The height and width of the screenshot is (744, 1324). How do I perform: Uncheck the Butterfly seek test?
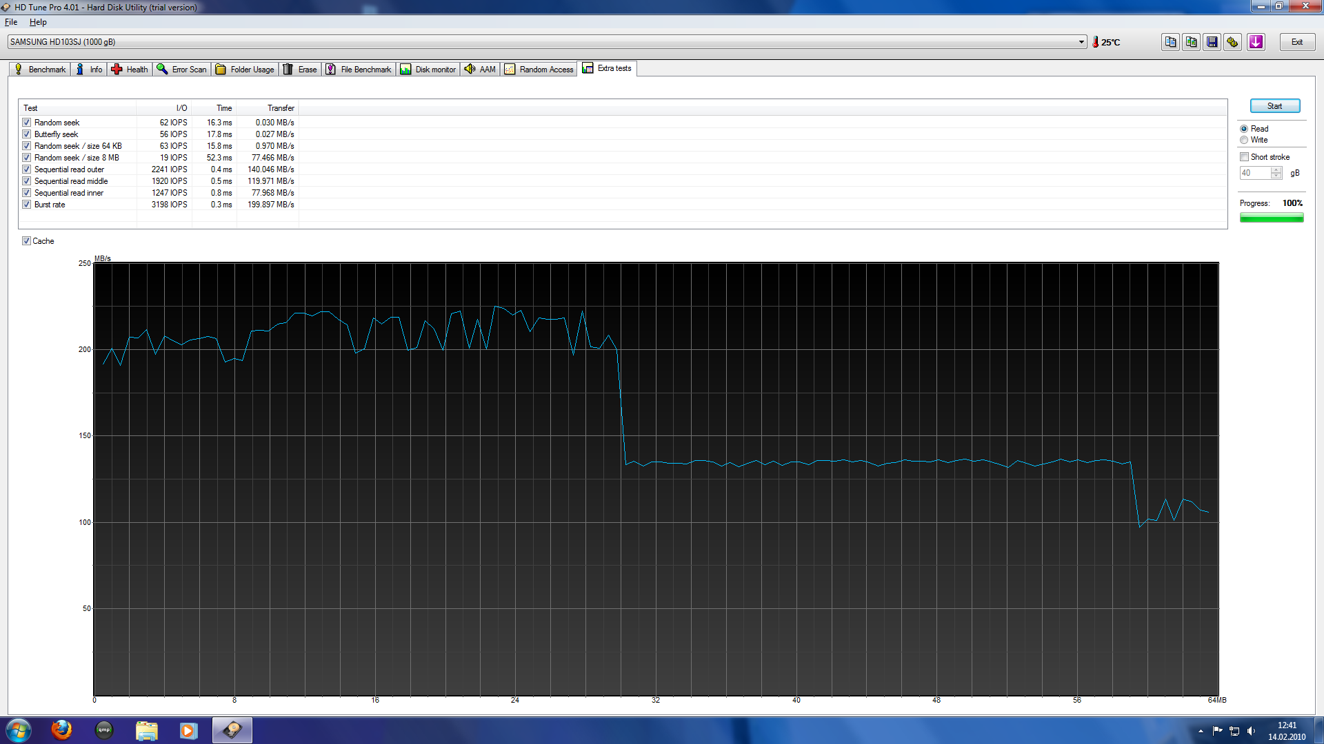[27, 134]
